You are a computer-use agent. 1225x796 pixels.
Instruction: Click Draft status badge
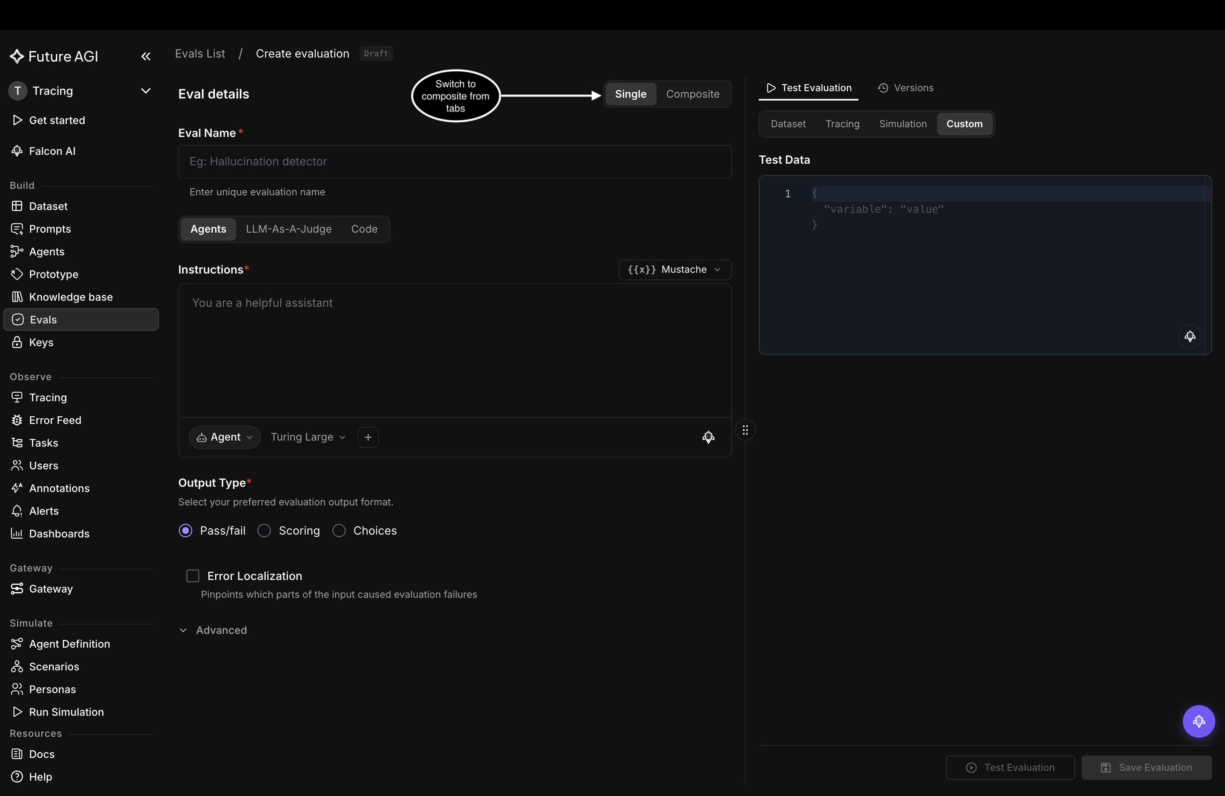(x=376, y=53)
